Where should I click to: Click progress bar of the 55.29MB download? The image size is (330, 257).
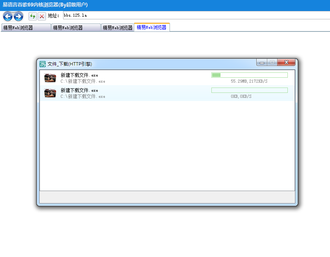(249, 75)
